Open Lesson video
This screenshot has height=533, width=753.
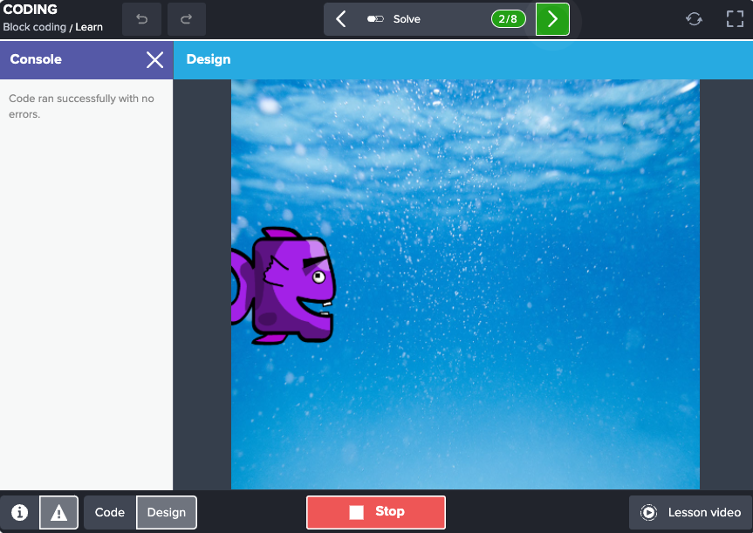(x=690, y=512)
